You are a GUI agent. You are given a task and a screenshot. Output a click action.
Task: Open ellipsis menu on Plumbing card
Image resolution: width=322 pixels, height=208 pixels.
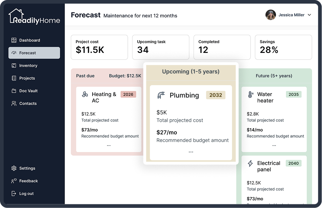191,152
